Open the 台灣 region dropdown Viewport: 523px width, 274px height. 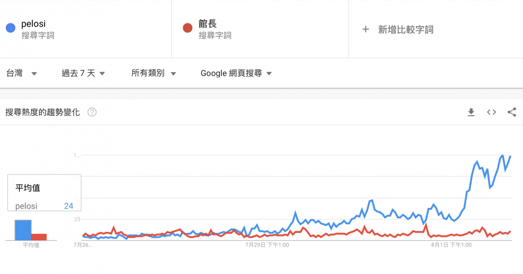(x=21, y=74)
